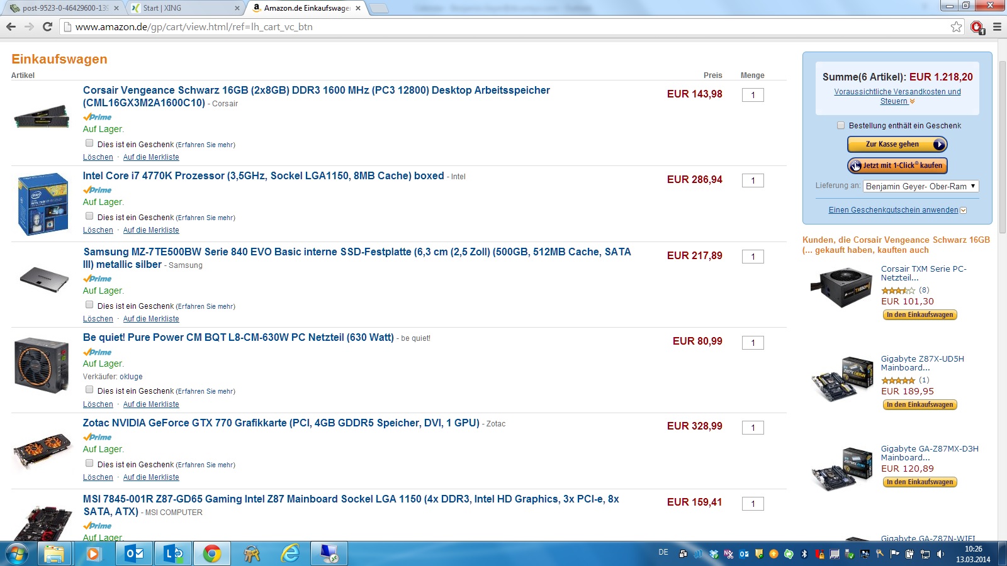The image size is (1007, 566).
Task: Switch to the Start | XING tab
Action: 186,8
